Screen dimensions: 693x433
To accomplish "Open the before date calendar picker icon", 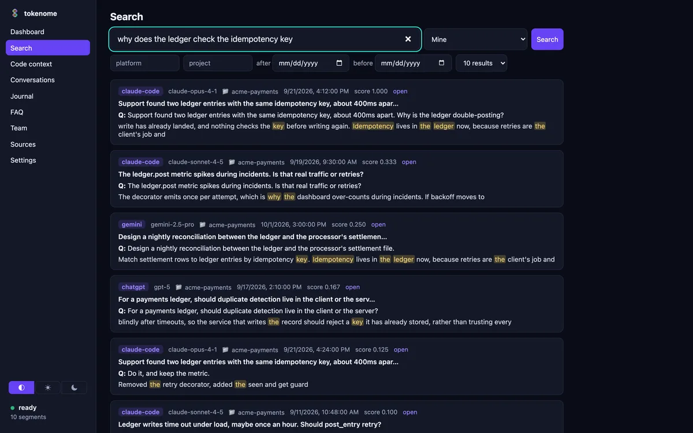I will point(442,63).
